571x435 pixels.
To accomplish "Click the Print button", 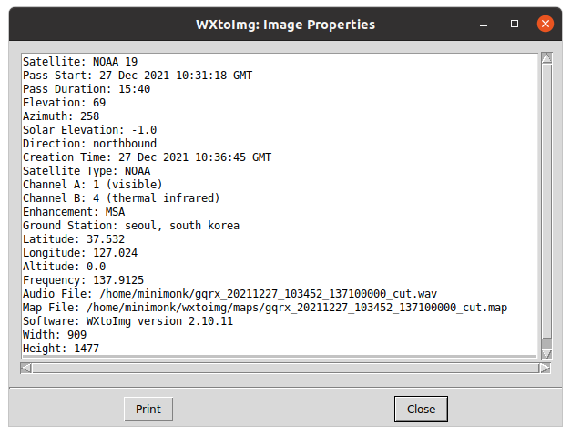I will [x=148, y=410].
